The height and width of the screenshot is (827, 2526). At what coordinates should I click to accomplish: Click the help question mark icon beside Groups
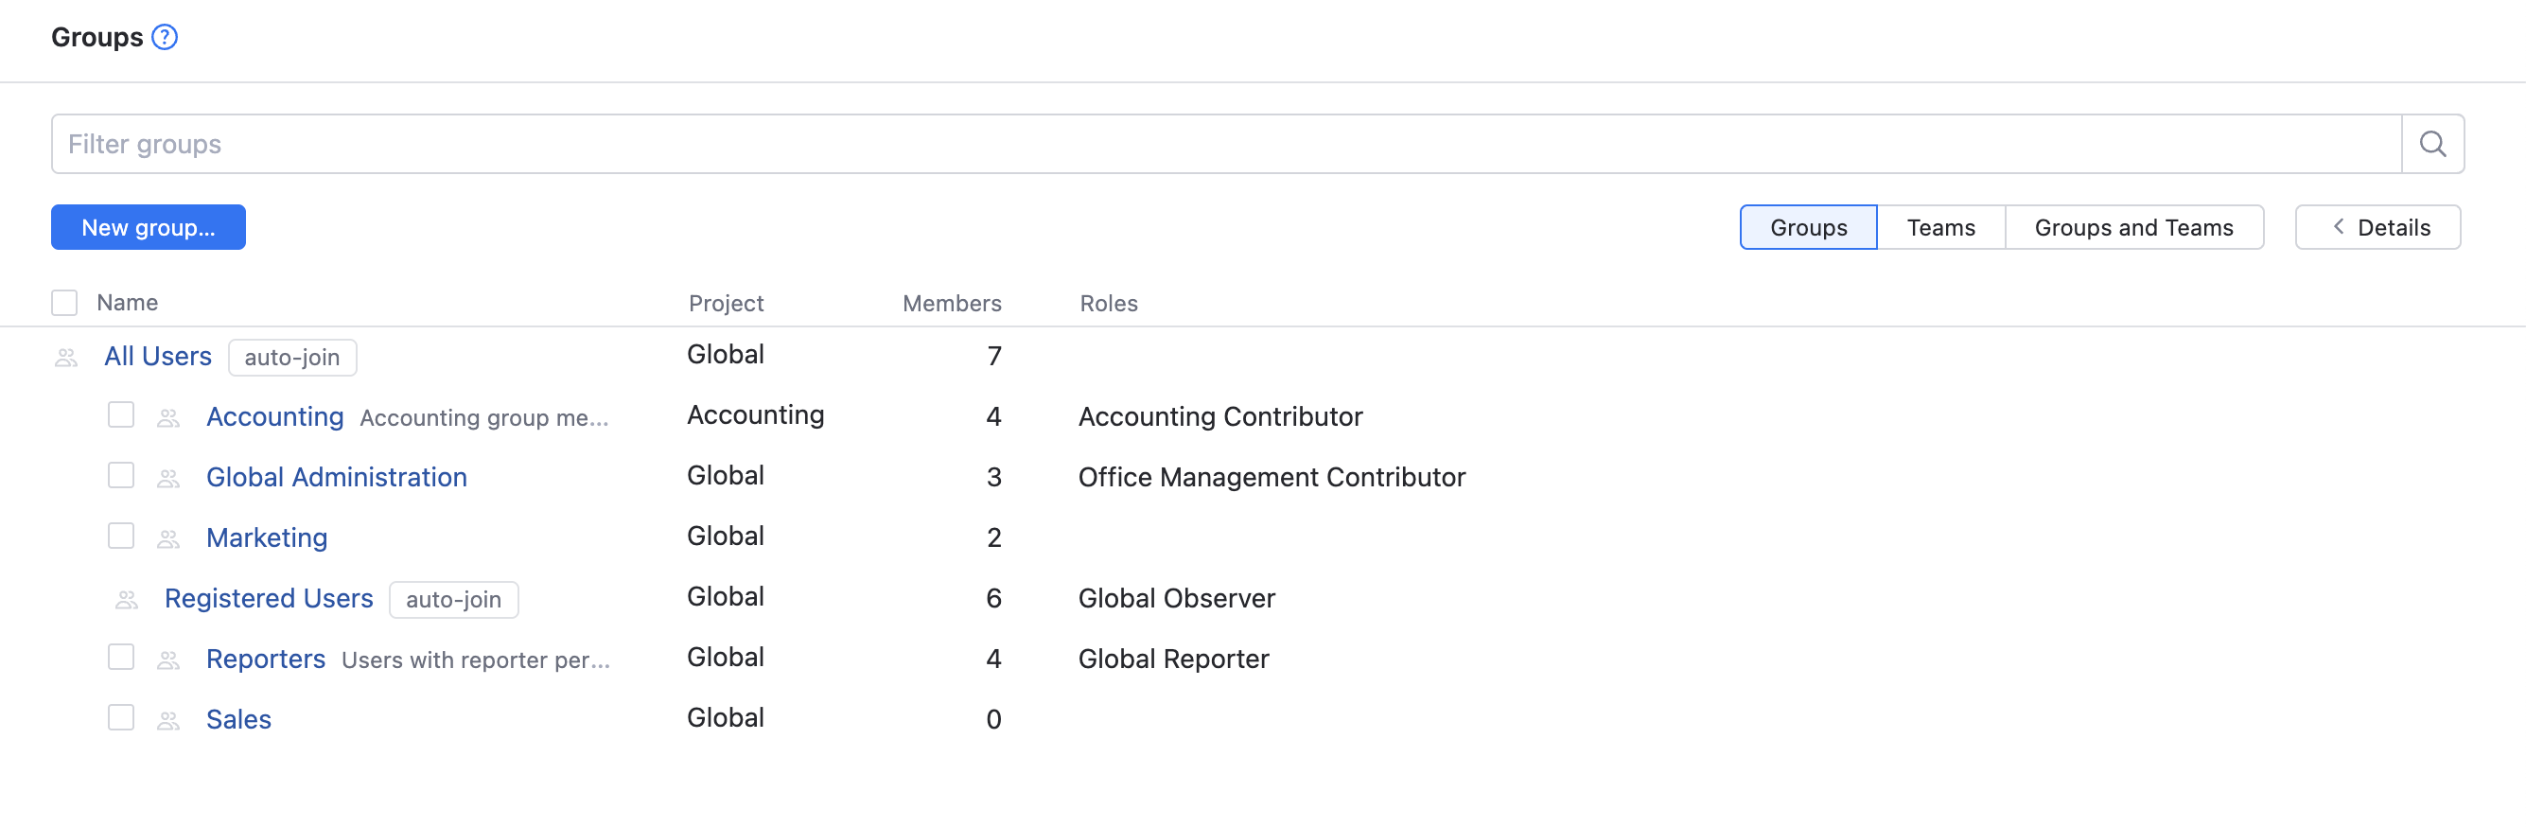click(165, 37)
